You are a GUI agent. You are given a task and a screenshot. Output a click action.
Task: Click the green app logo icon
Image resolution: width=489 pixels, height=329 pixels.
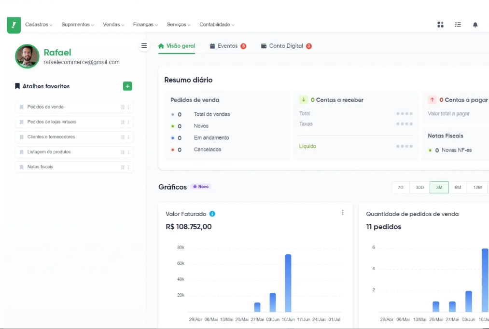pyautogui.click(x=14, y=25)
